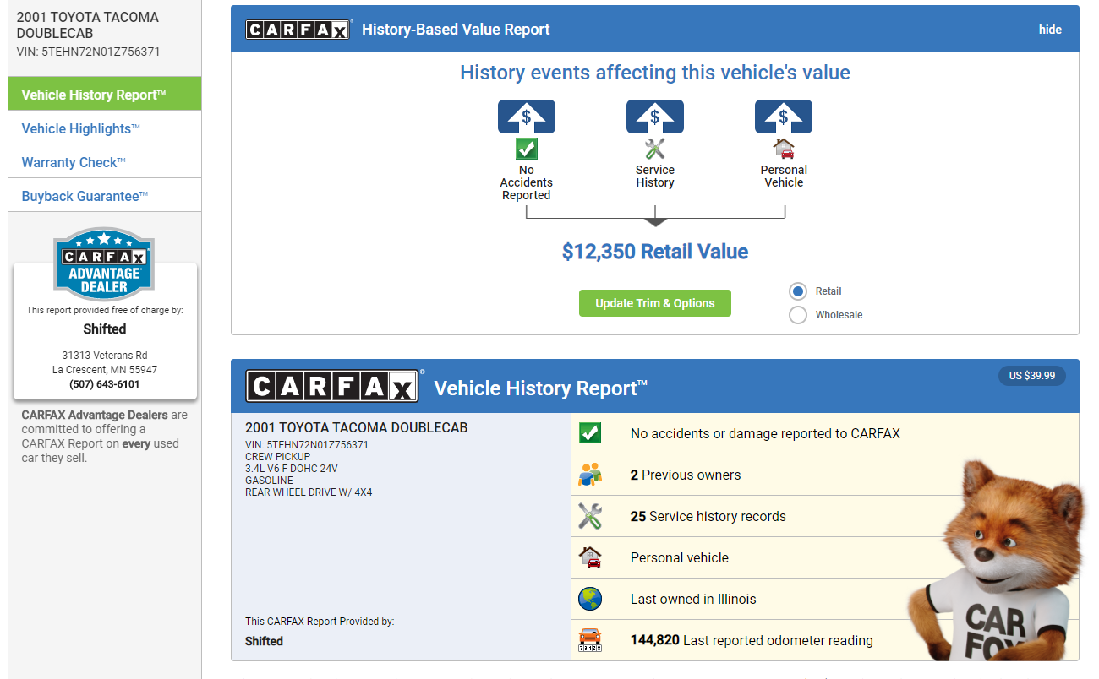Open the Warranty Check tab
This screenshot has width=1099, height=679.
click(x=105, y=162)
